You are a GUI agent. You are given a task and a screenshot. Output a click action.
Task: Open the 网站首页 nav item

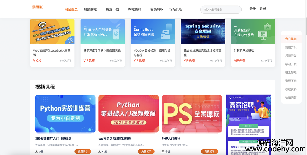[71, 9]
